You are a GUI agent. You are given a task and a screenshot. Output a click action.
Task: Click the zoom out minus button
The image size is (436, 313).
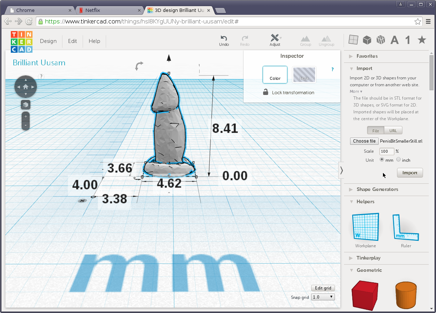pos(26,125)
